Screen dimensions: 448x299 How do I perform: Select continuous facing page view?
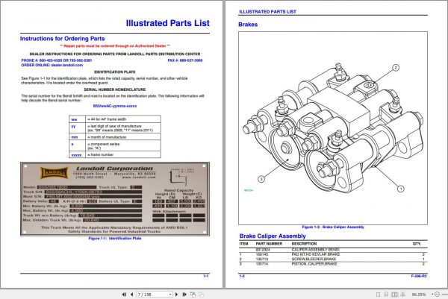(402, 295)
